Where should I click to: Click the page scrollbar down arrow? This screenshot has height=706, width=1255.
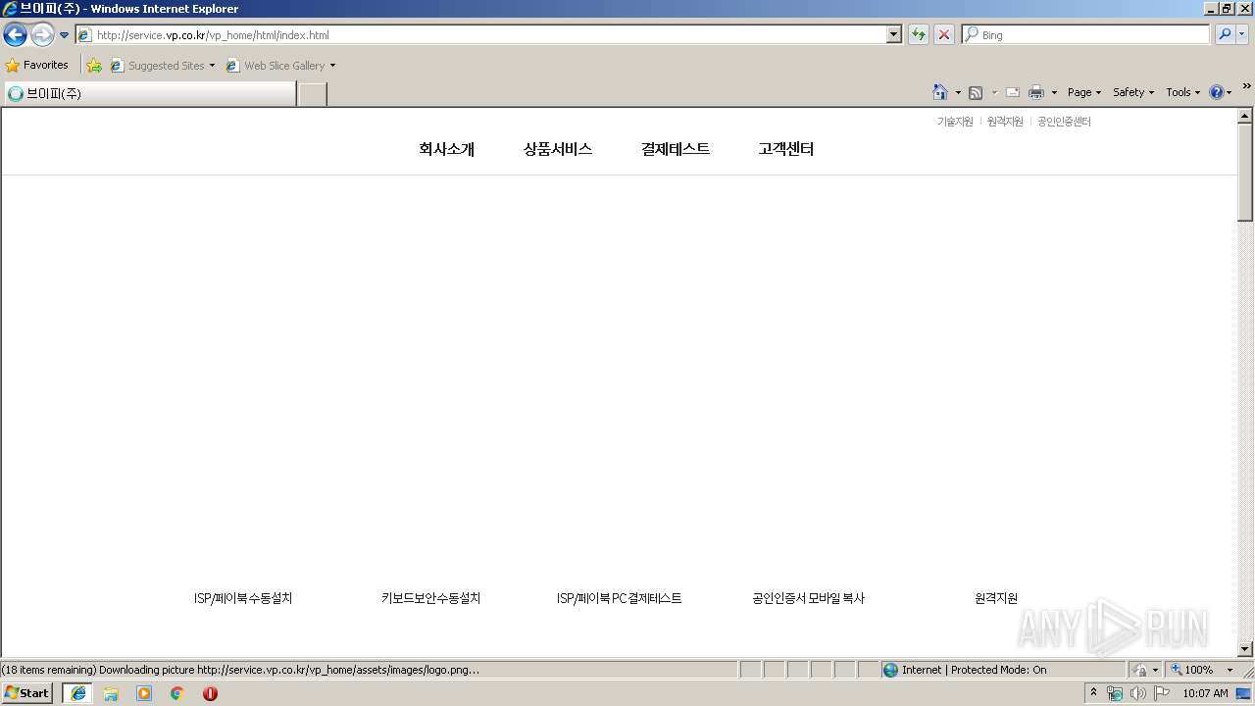pos(1245,648)
